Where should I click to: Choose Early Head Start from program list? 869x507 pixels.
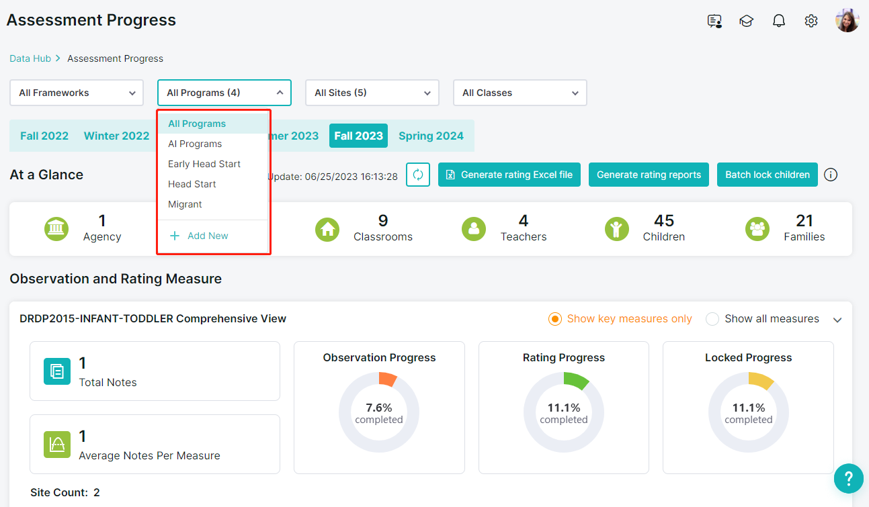(x=204, y=164)
